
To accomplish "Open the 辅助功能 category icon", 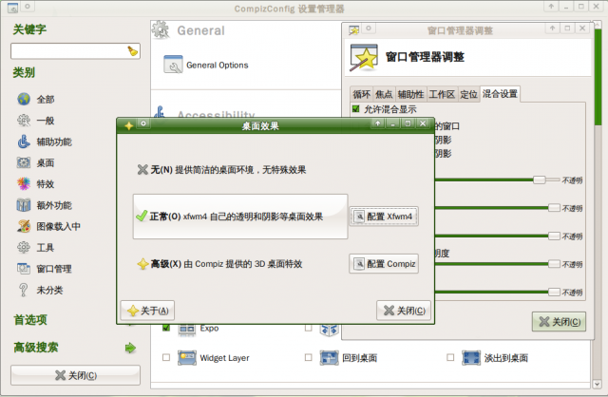I will (24, 142).
